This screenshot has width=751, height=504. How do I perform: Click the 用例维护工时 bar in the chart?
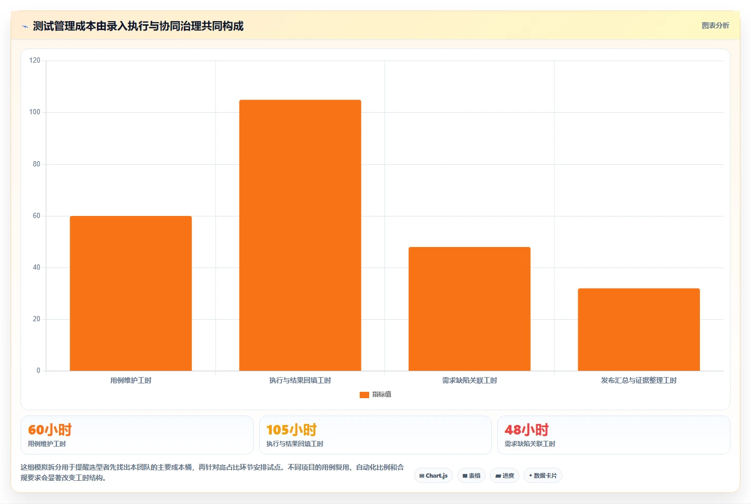pyautogui.click(x=131, y=293)
